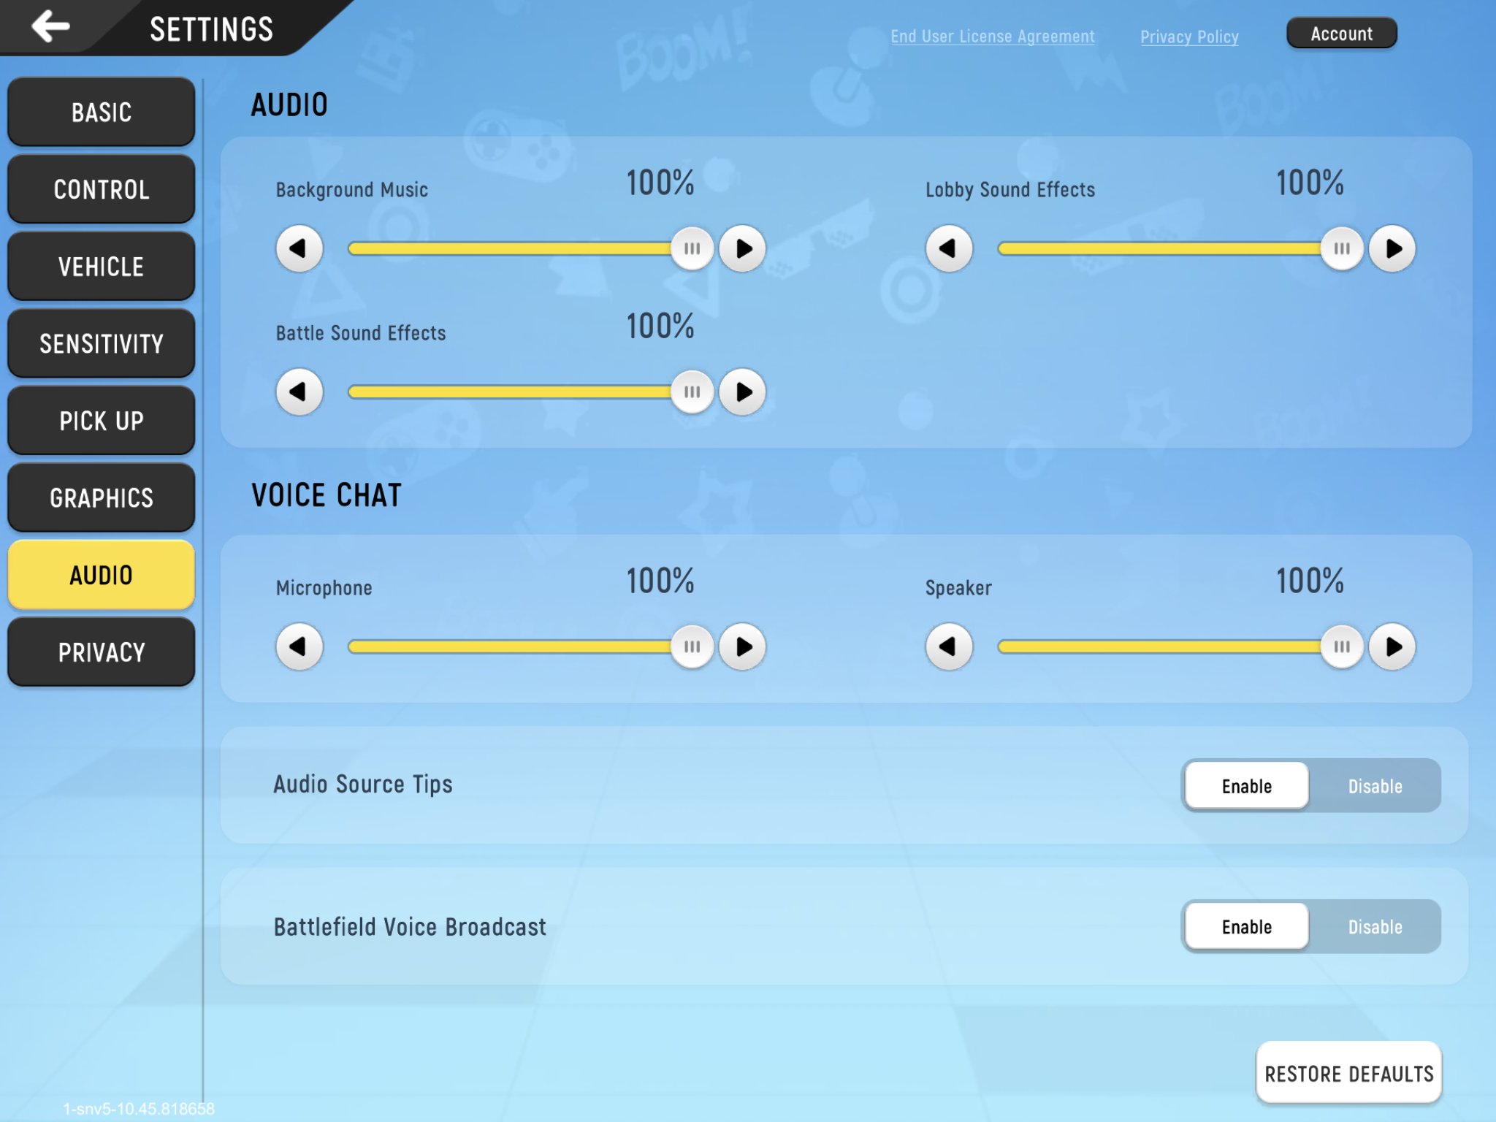Open the Vehicle settings tab

pos(102,267)
